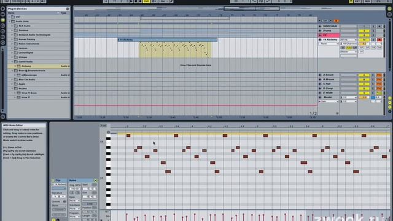Click the arrangement overview zoom box

click(251, 9)
